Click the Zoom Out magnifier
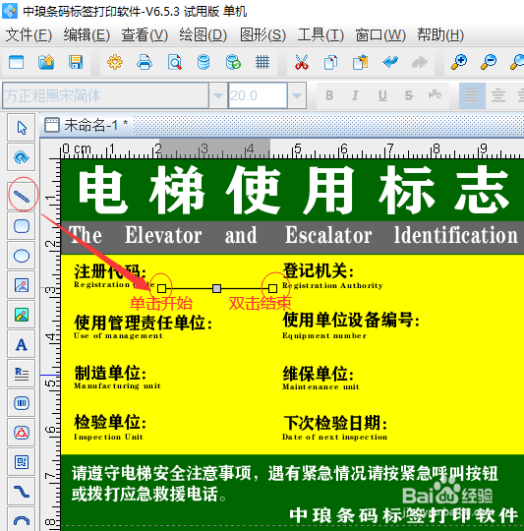 [x=489, y=62]
